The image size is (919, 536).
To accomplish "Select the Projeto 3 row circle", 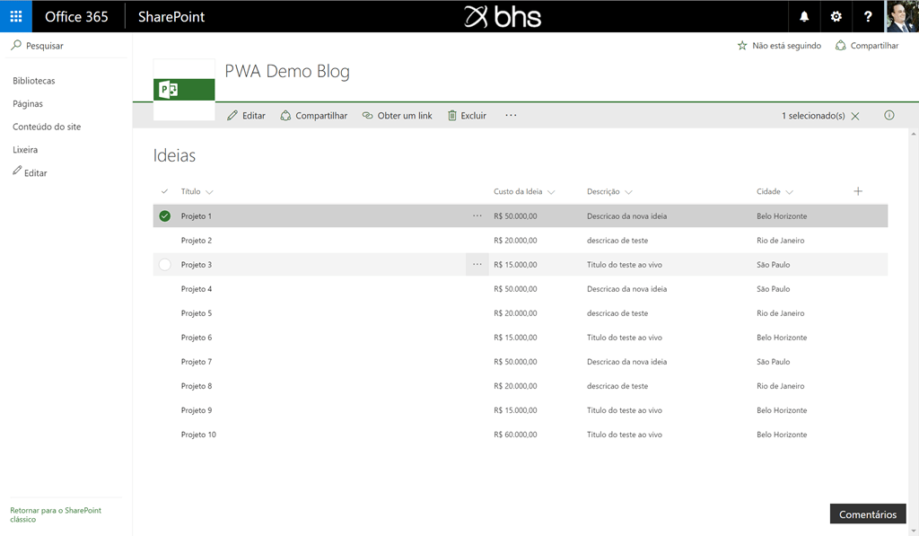I will point(165,265).
